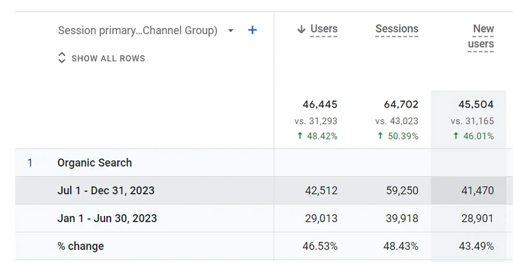Open the Session primary Channel Group dropdown

tap(231, 30)
